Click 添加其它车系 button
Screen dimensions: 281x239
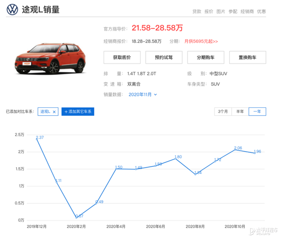(x=78, y=111)
